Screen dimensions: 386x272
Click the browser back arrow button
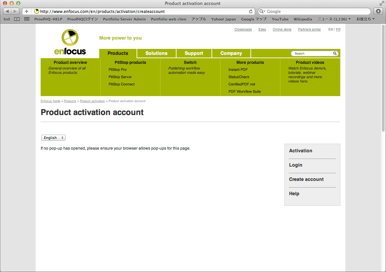(7, 11)
